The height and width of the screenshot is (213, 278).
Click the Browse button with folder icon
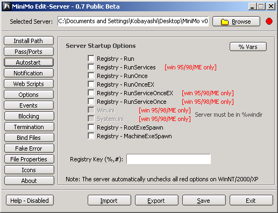coord(236,22)
